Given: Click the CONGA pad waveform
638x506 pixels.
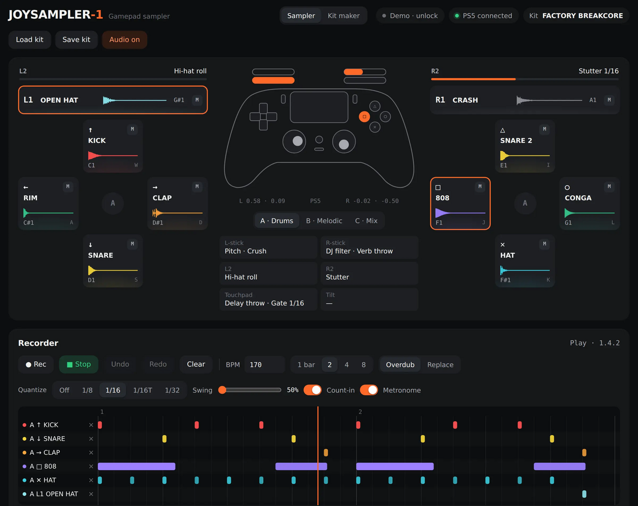Looking at the screenshot, I should [589, 213].
